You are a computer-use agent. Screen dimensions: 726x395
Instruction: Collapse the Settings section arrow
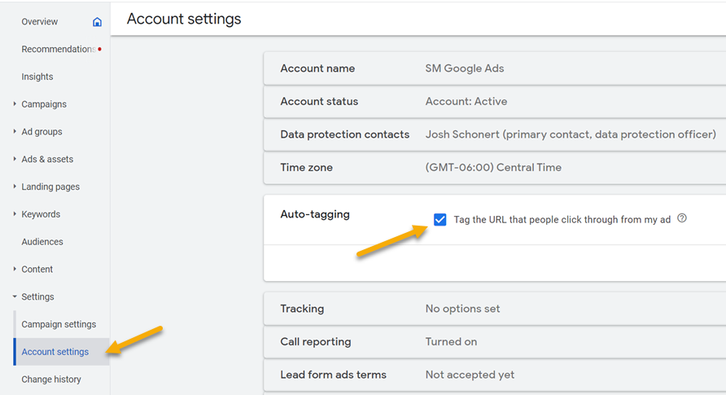15,297
